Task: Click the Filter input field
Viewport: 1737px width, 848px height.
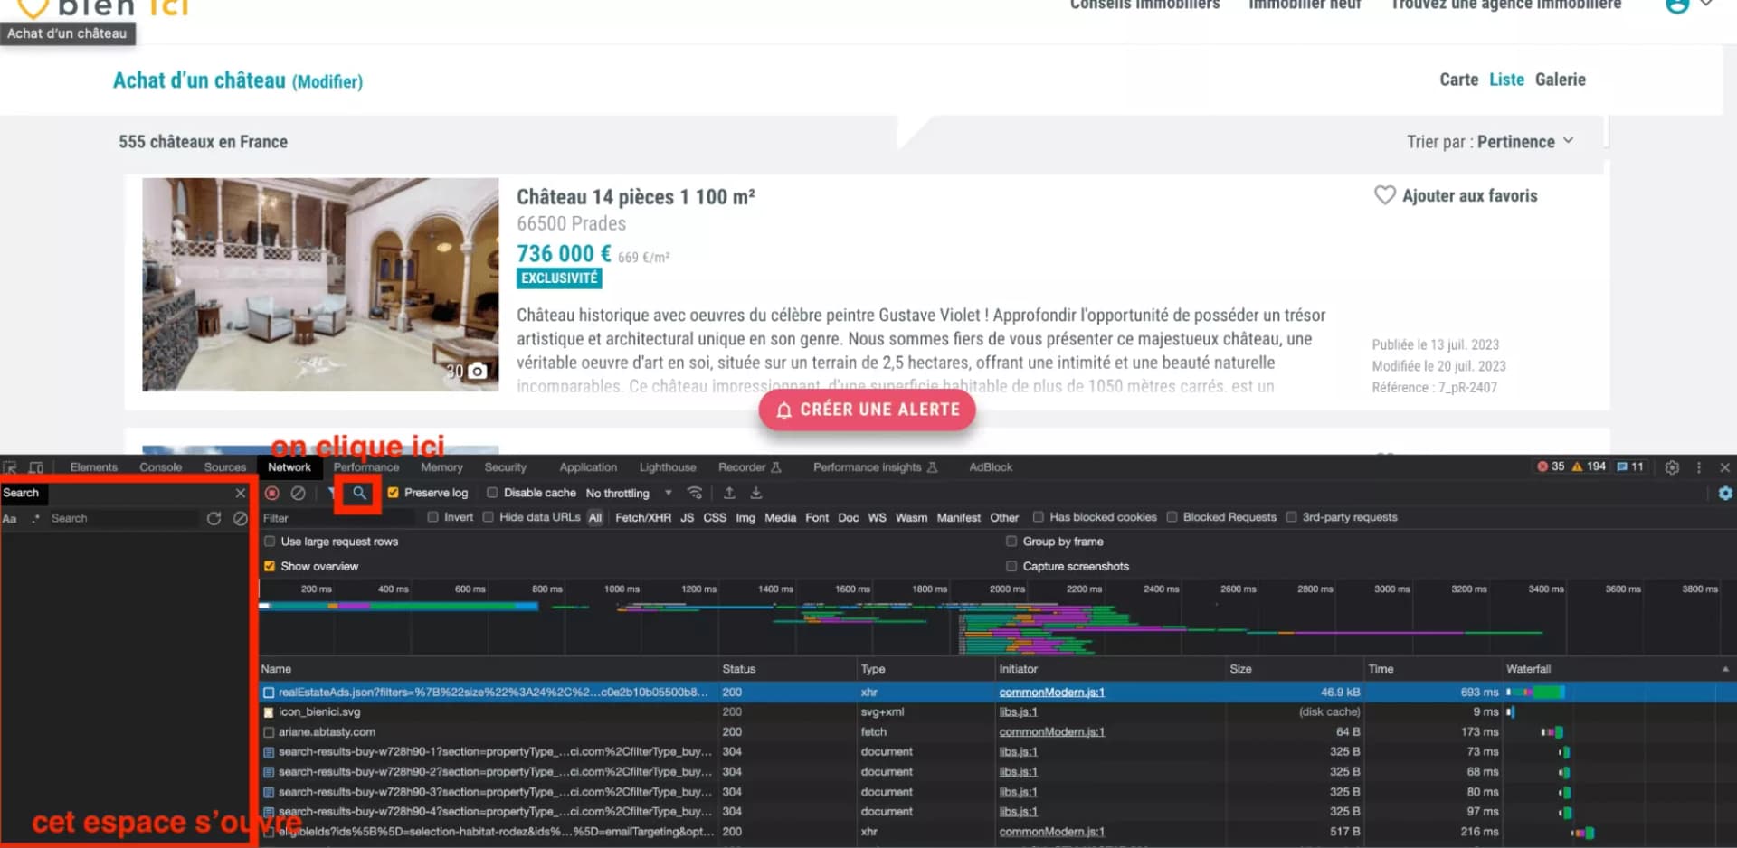Action: 317,517
